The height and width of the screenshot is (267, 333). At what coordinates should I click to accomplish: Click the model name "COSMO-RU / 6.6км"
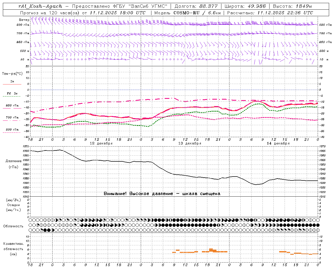197,13
